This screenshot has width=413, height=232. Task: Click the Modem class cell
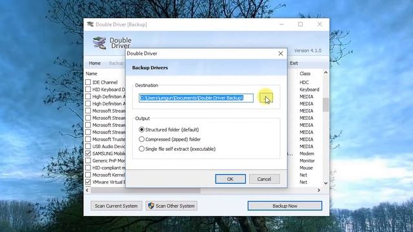[307, 153]
